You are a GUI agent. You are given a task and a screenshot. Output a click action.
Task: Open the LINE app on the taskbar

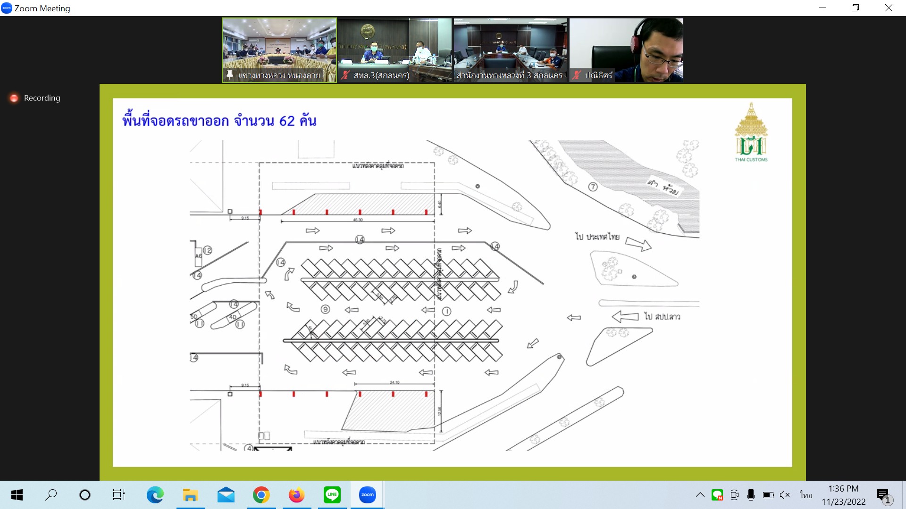(332, 495)
